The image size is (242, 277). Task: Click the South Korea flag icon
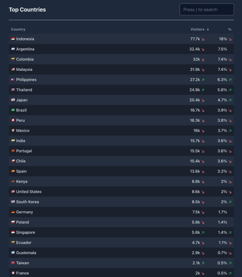pos(13,202)
